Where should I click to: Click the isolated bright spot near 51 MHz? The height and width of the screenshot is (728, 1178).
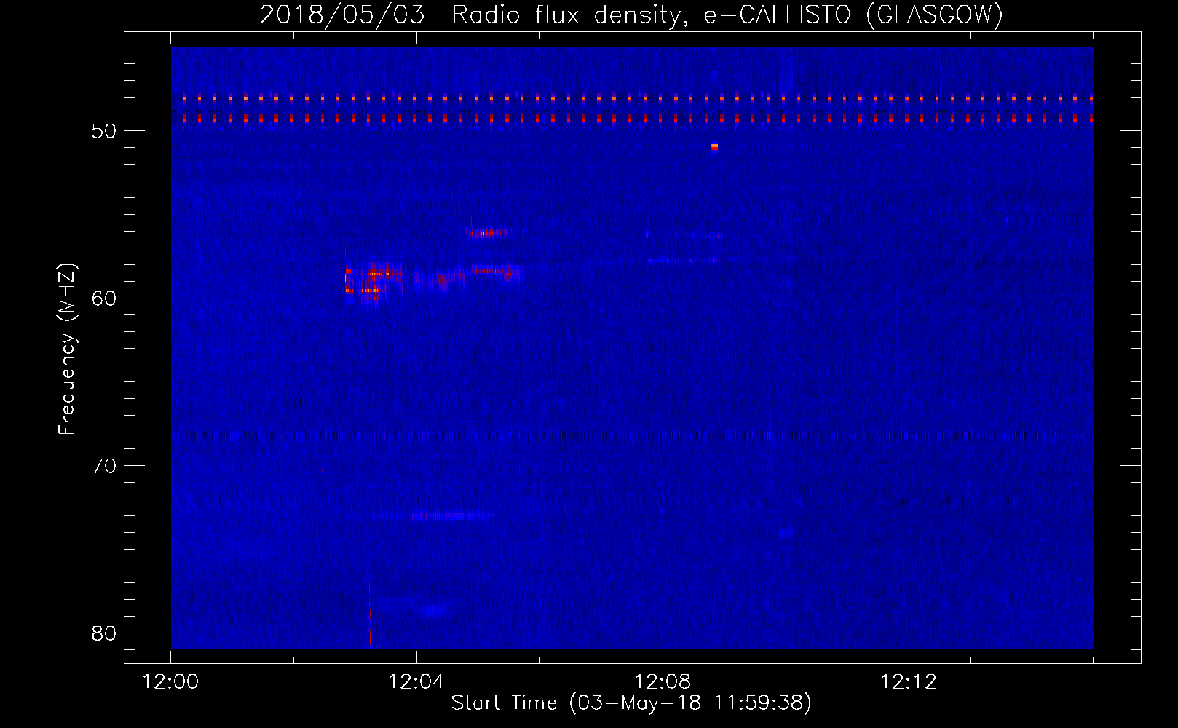(x=714, y=146)
